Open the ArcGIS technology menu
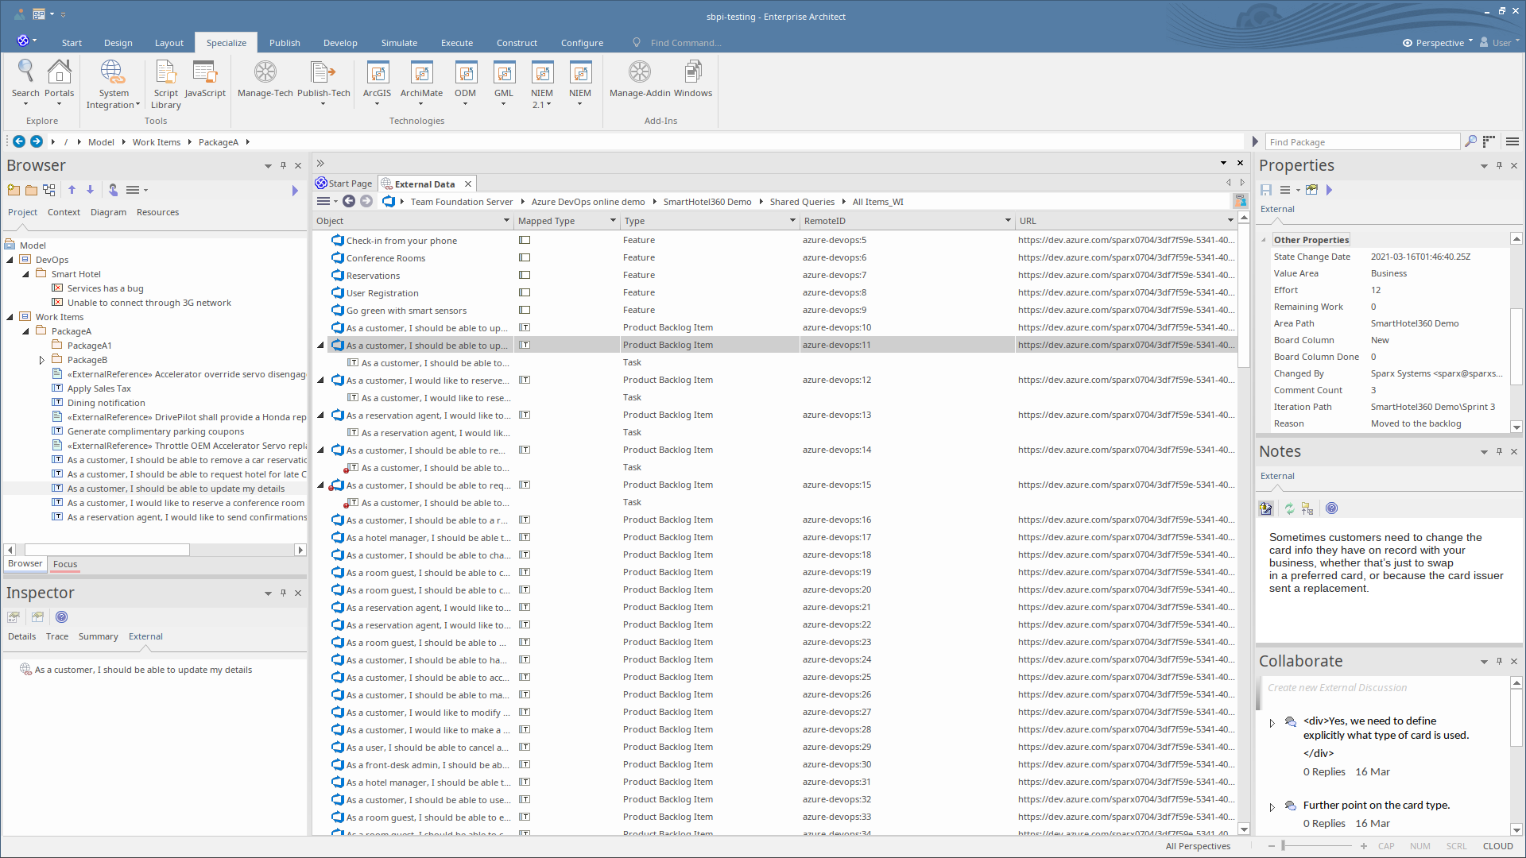The image size is (1526, 858). [377, 83]
